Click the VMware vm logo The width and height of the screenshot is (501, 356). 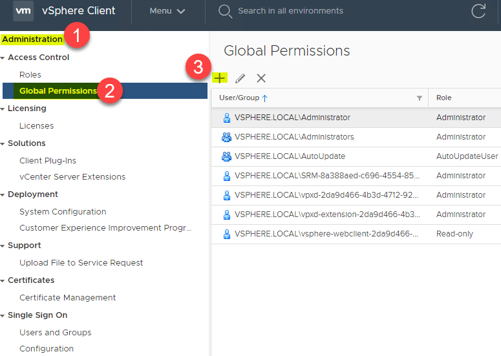pos(23,11)
